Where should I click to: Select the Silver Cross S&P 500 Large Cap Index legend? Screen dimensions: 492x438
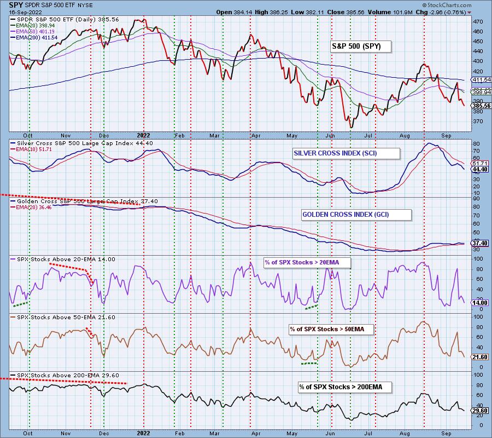coord(82,143)
